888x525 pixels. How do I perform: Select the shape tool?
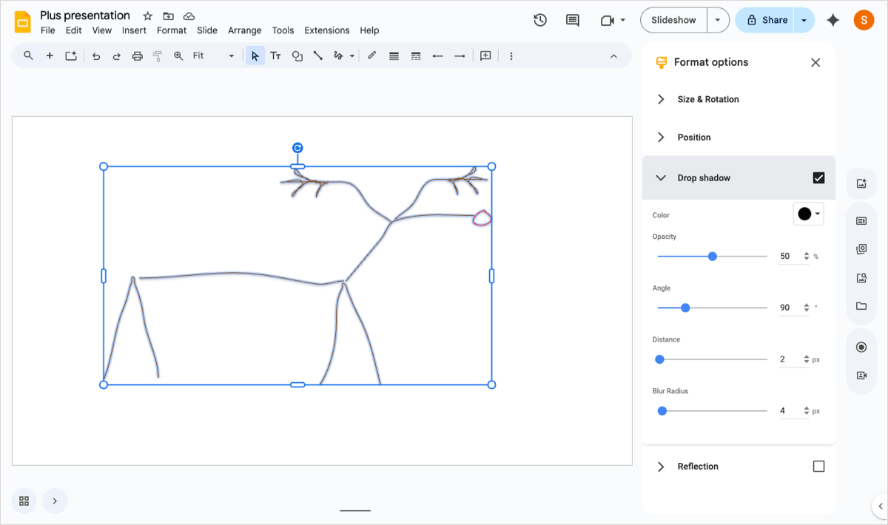(297, 56)
